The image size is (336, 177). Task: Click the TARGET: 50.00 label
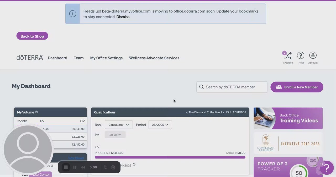coord(235,153)
